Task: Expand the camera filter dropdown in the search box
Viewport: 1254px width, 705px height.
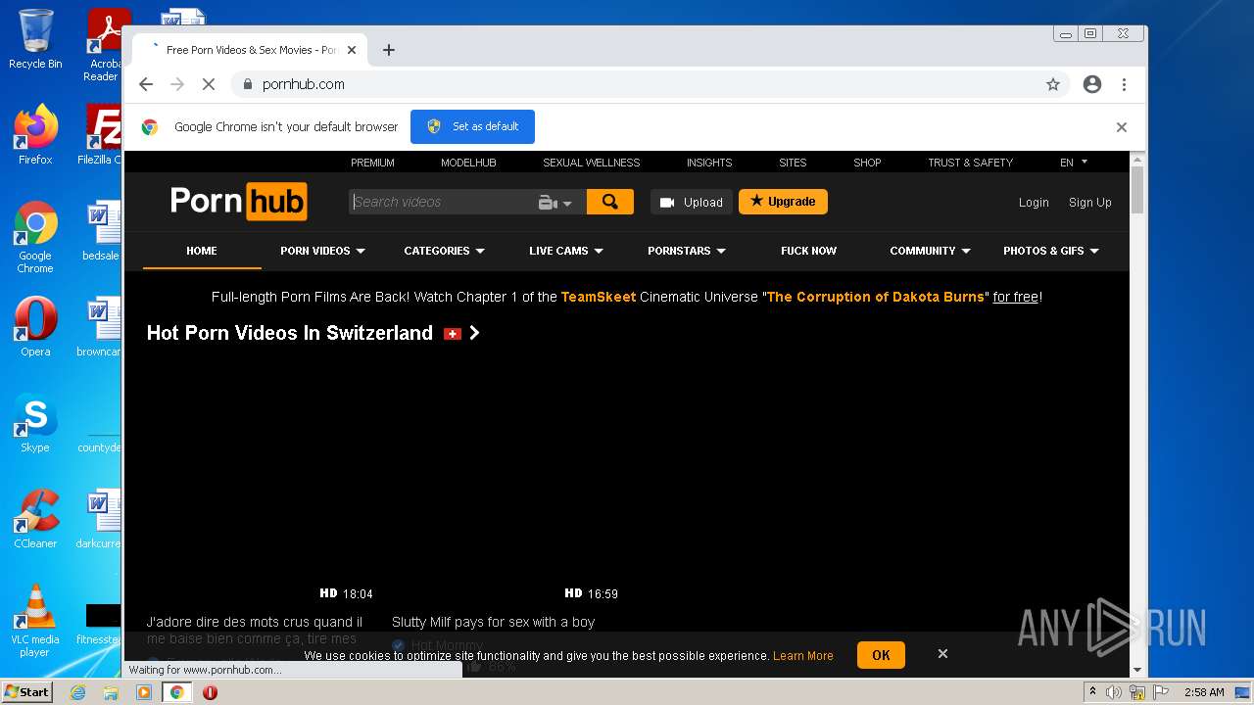Action: tap(555, 203)
